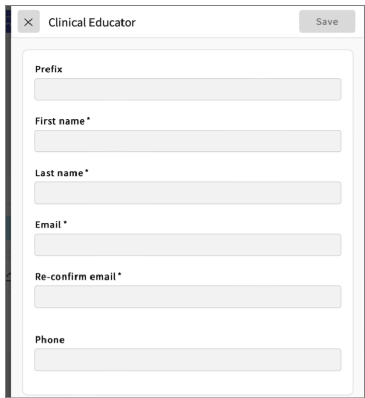Click the Clinical Educator panel title

click(92, 22)
